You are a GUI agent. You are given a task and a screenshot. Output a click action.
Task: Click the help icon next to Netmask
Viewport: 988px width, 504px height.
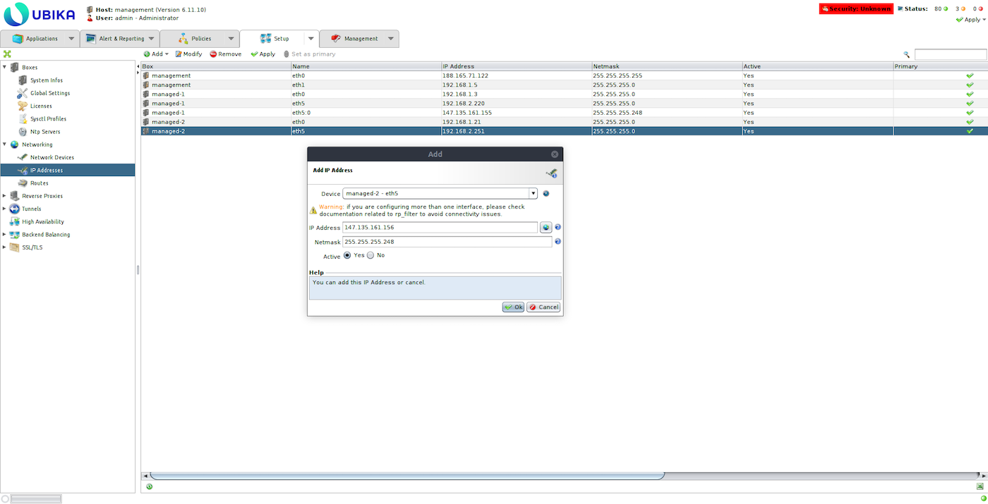tap(558, 242)
